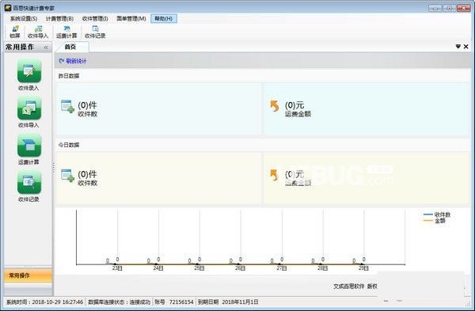The image size is (475, 311).
Task: Open the 收件管理(I) menu
Action: [x=95, y=19]
